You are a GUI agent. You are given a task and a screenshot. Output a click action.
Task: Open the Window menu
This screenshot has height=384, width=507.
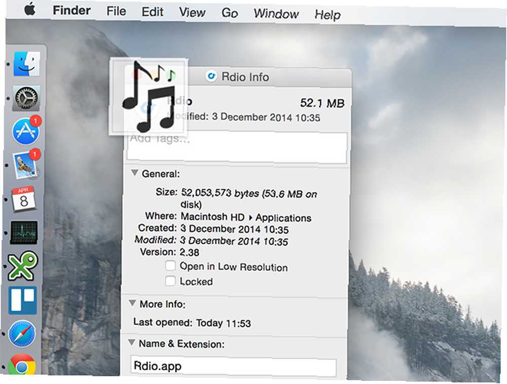pyautogui.click(x=276, y=14)
